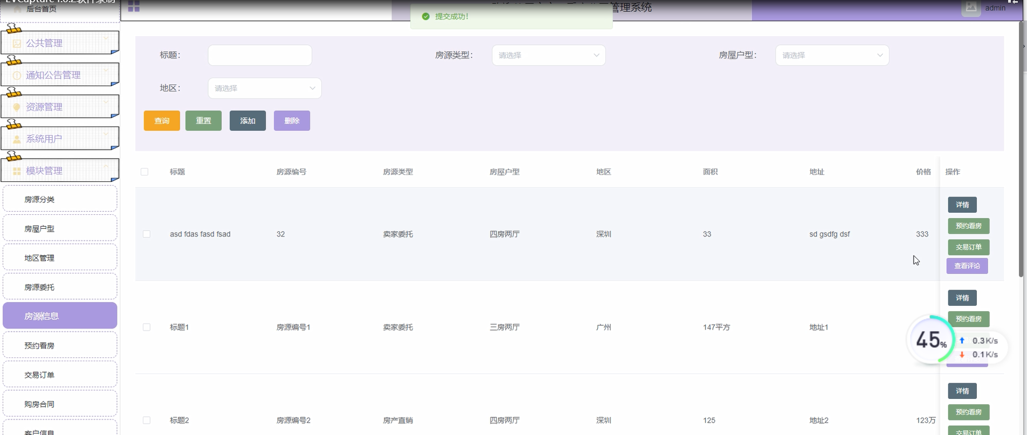
Task: Click the 三房两厅 layout cell
Action: [505, 327]
